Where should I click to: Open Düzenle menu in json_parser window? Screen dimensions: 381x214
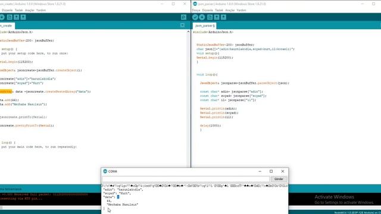coord(207,10)
